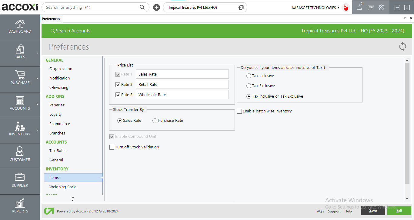Click the Save button
Screen dimensions: 414x220
(x=373, y=211)
